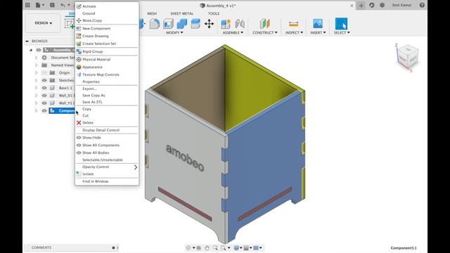Select the Split Body tool icon

coord(195,24)
